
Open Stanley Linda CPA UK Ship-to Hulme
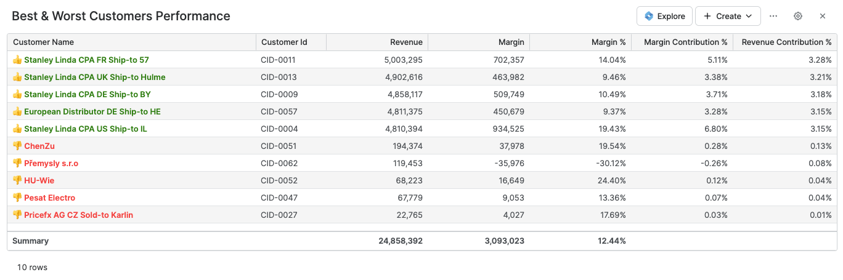(x=95, y=77)
